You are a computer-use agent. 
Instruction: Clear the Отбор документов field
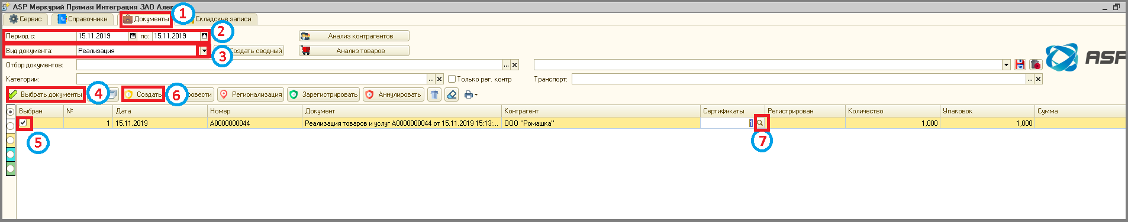515,65
